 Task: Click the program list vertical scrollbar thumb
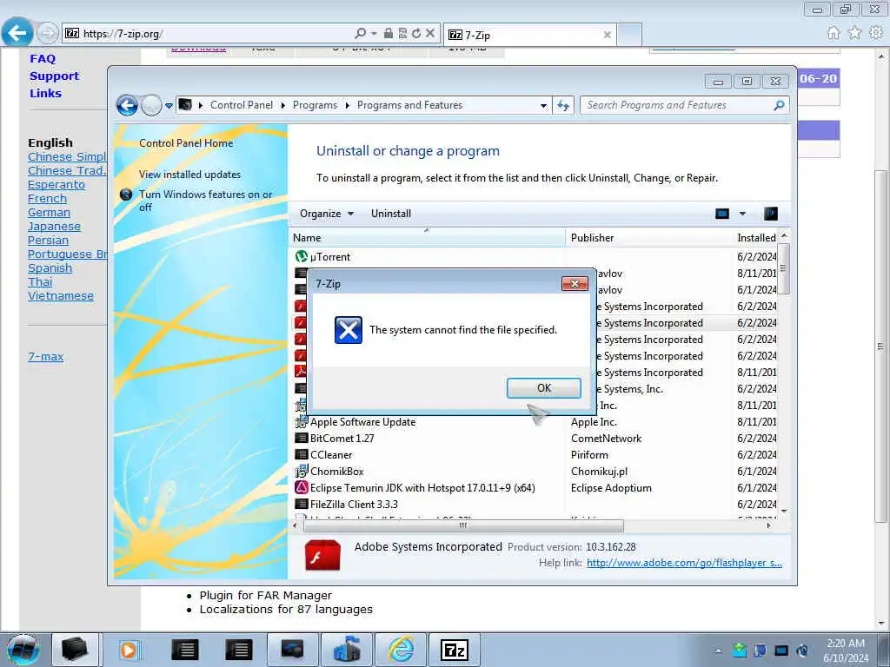coord(783,269)
